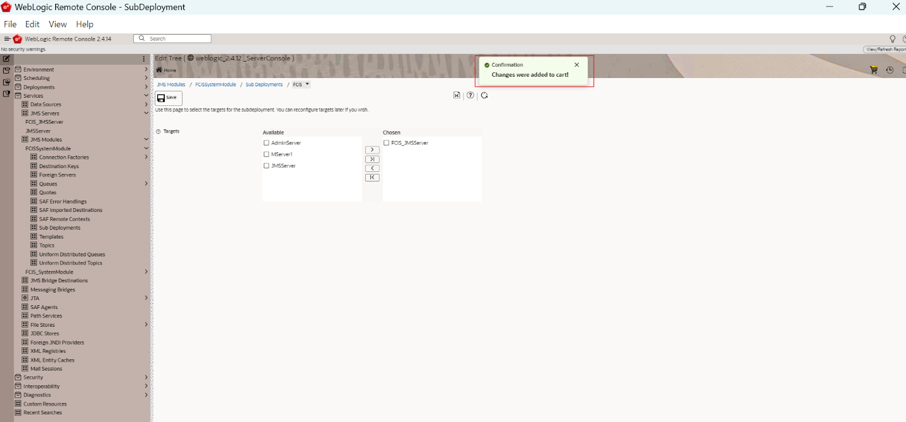Open the history clock icon
This screenshot has height=422, width=906.
[x=890, y=70]
